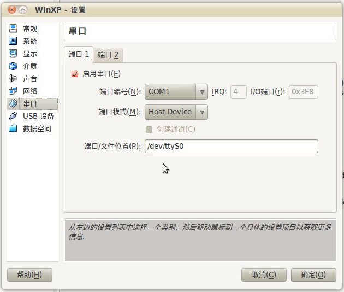
Task: Open 网络 settings category label
Action: pyautogui.click(x=30, y=91)
